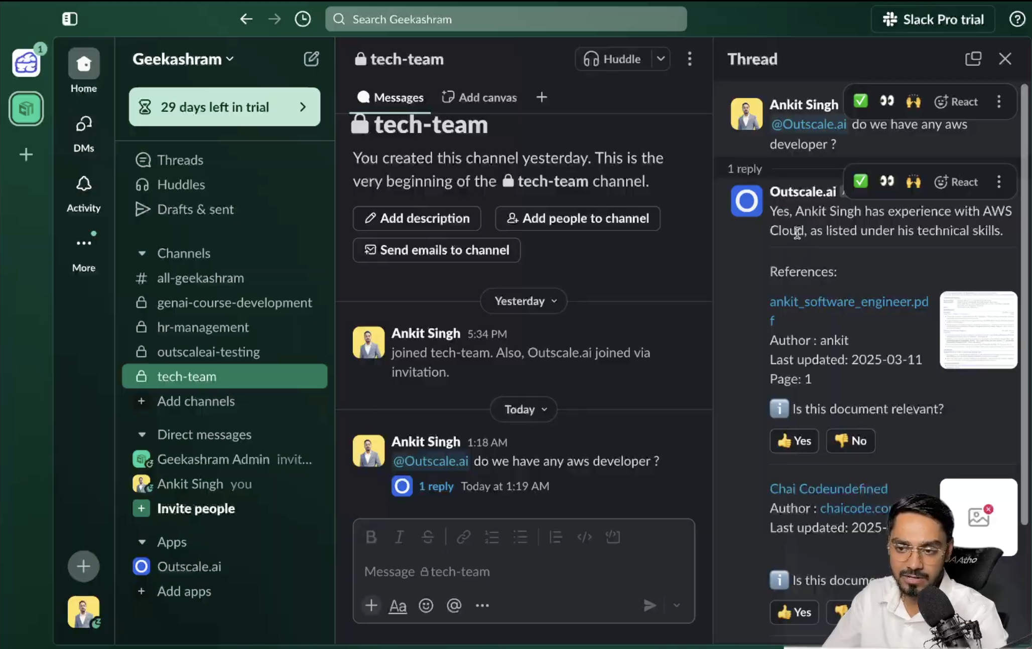The width and height of the screenshot is (1032, 649).
Task: Open Huddle options dropdown chevron
Action: tap(661, 59)
